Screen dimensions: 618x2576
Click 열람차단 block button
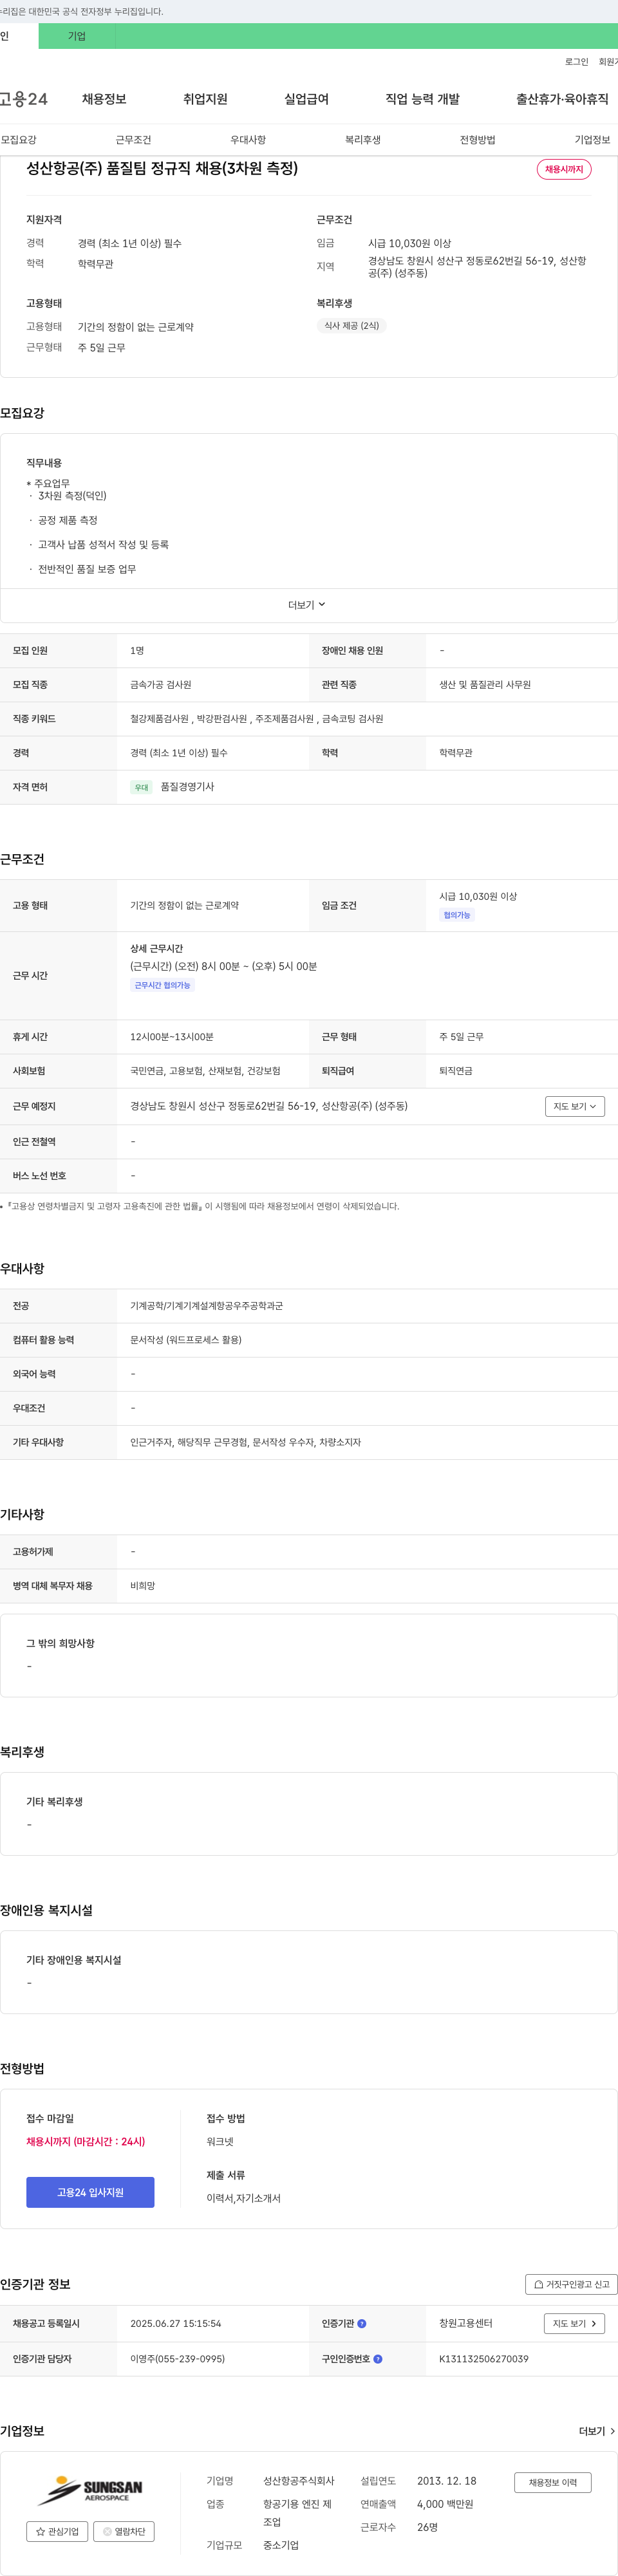point(124,2531)
